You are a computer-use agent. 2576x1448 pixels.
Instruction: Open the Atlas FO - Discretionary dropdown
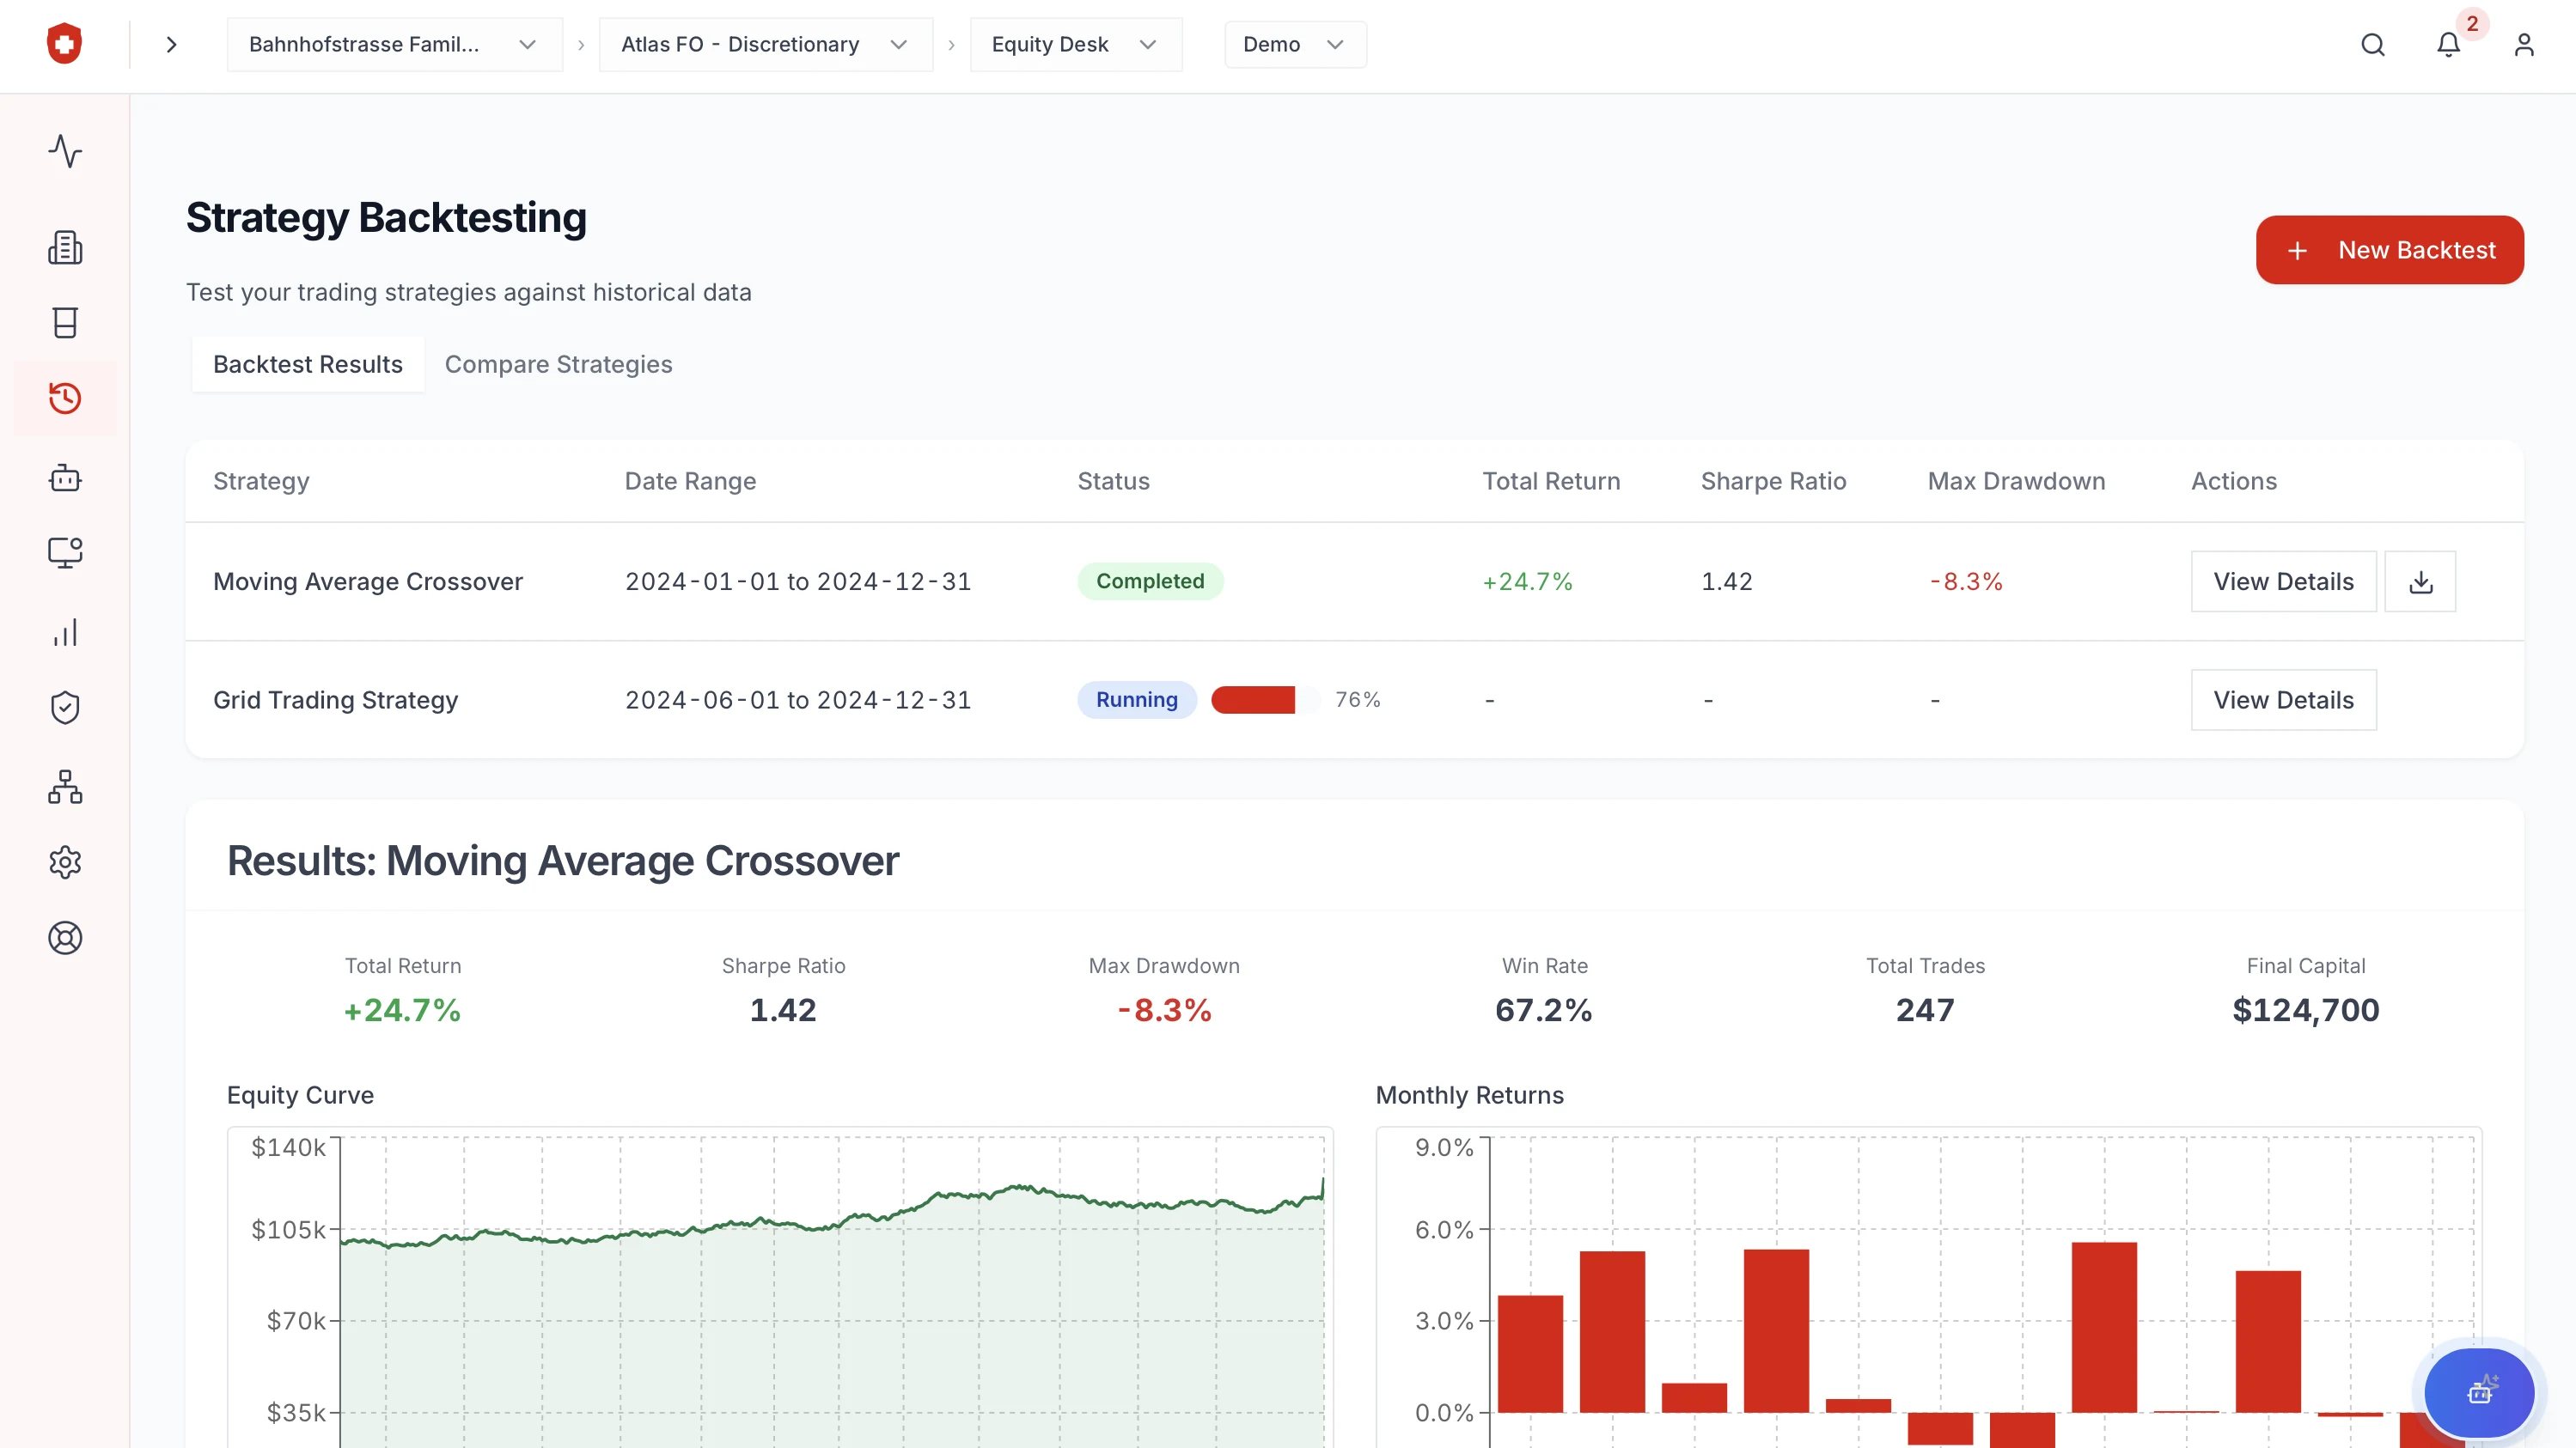pos(765,45)
